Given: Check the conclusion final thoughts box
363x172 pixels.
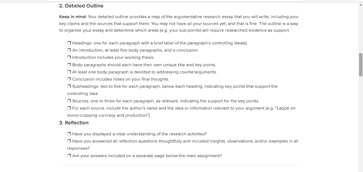Looking at the screenshot, I should click(x=69, y=79).
